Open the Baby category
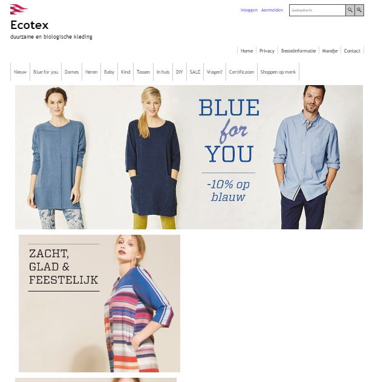 (109, 72)
